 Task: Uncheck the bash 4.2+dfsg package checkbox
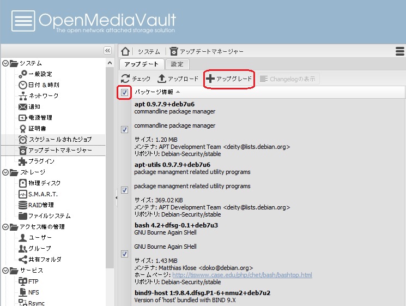click(125, 254)
